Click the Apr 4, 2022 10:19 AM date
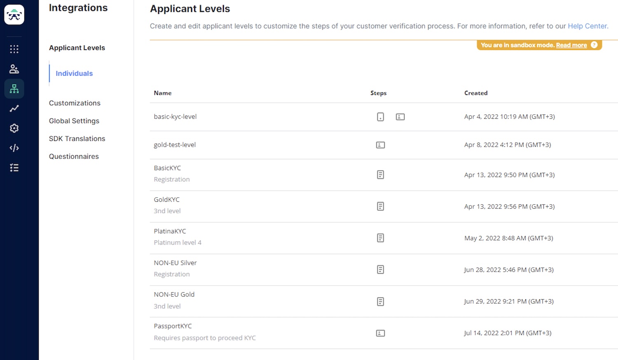 [510, 117]
